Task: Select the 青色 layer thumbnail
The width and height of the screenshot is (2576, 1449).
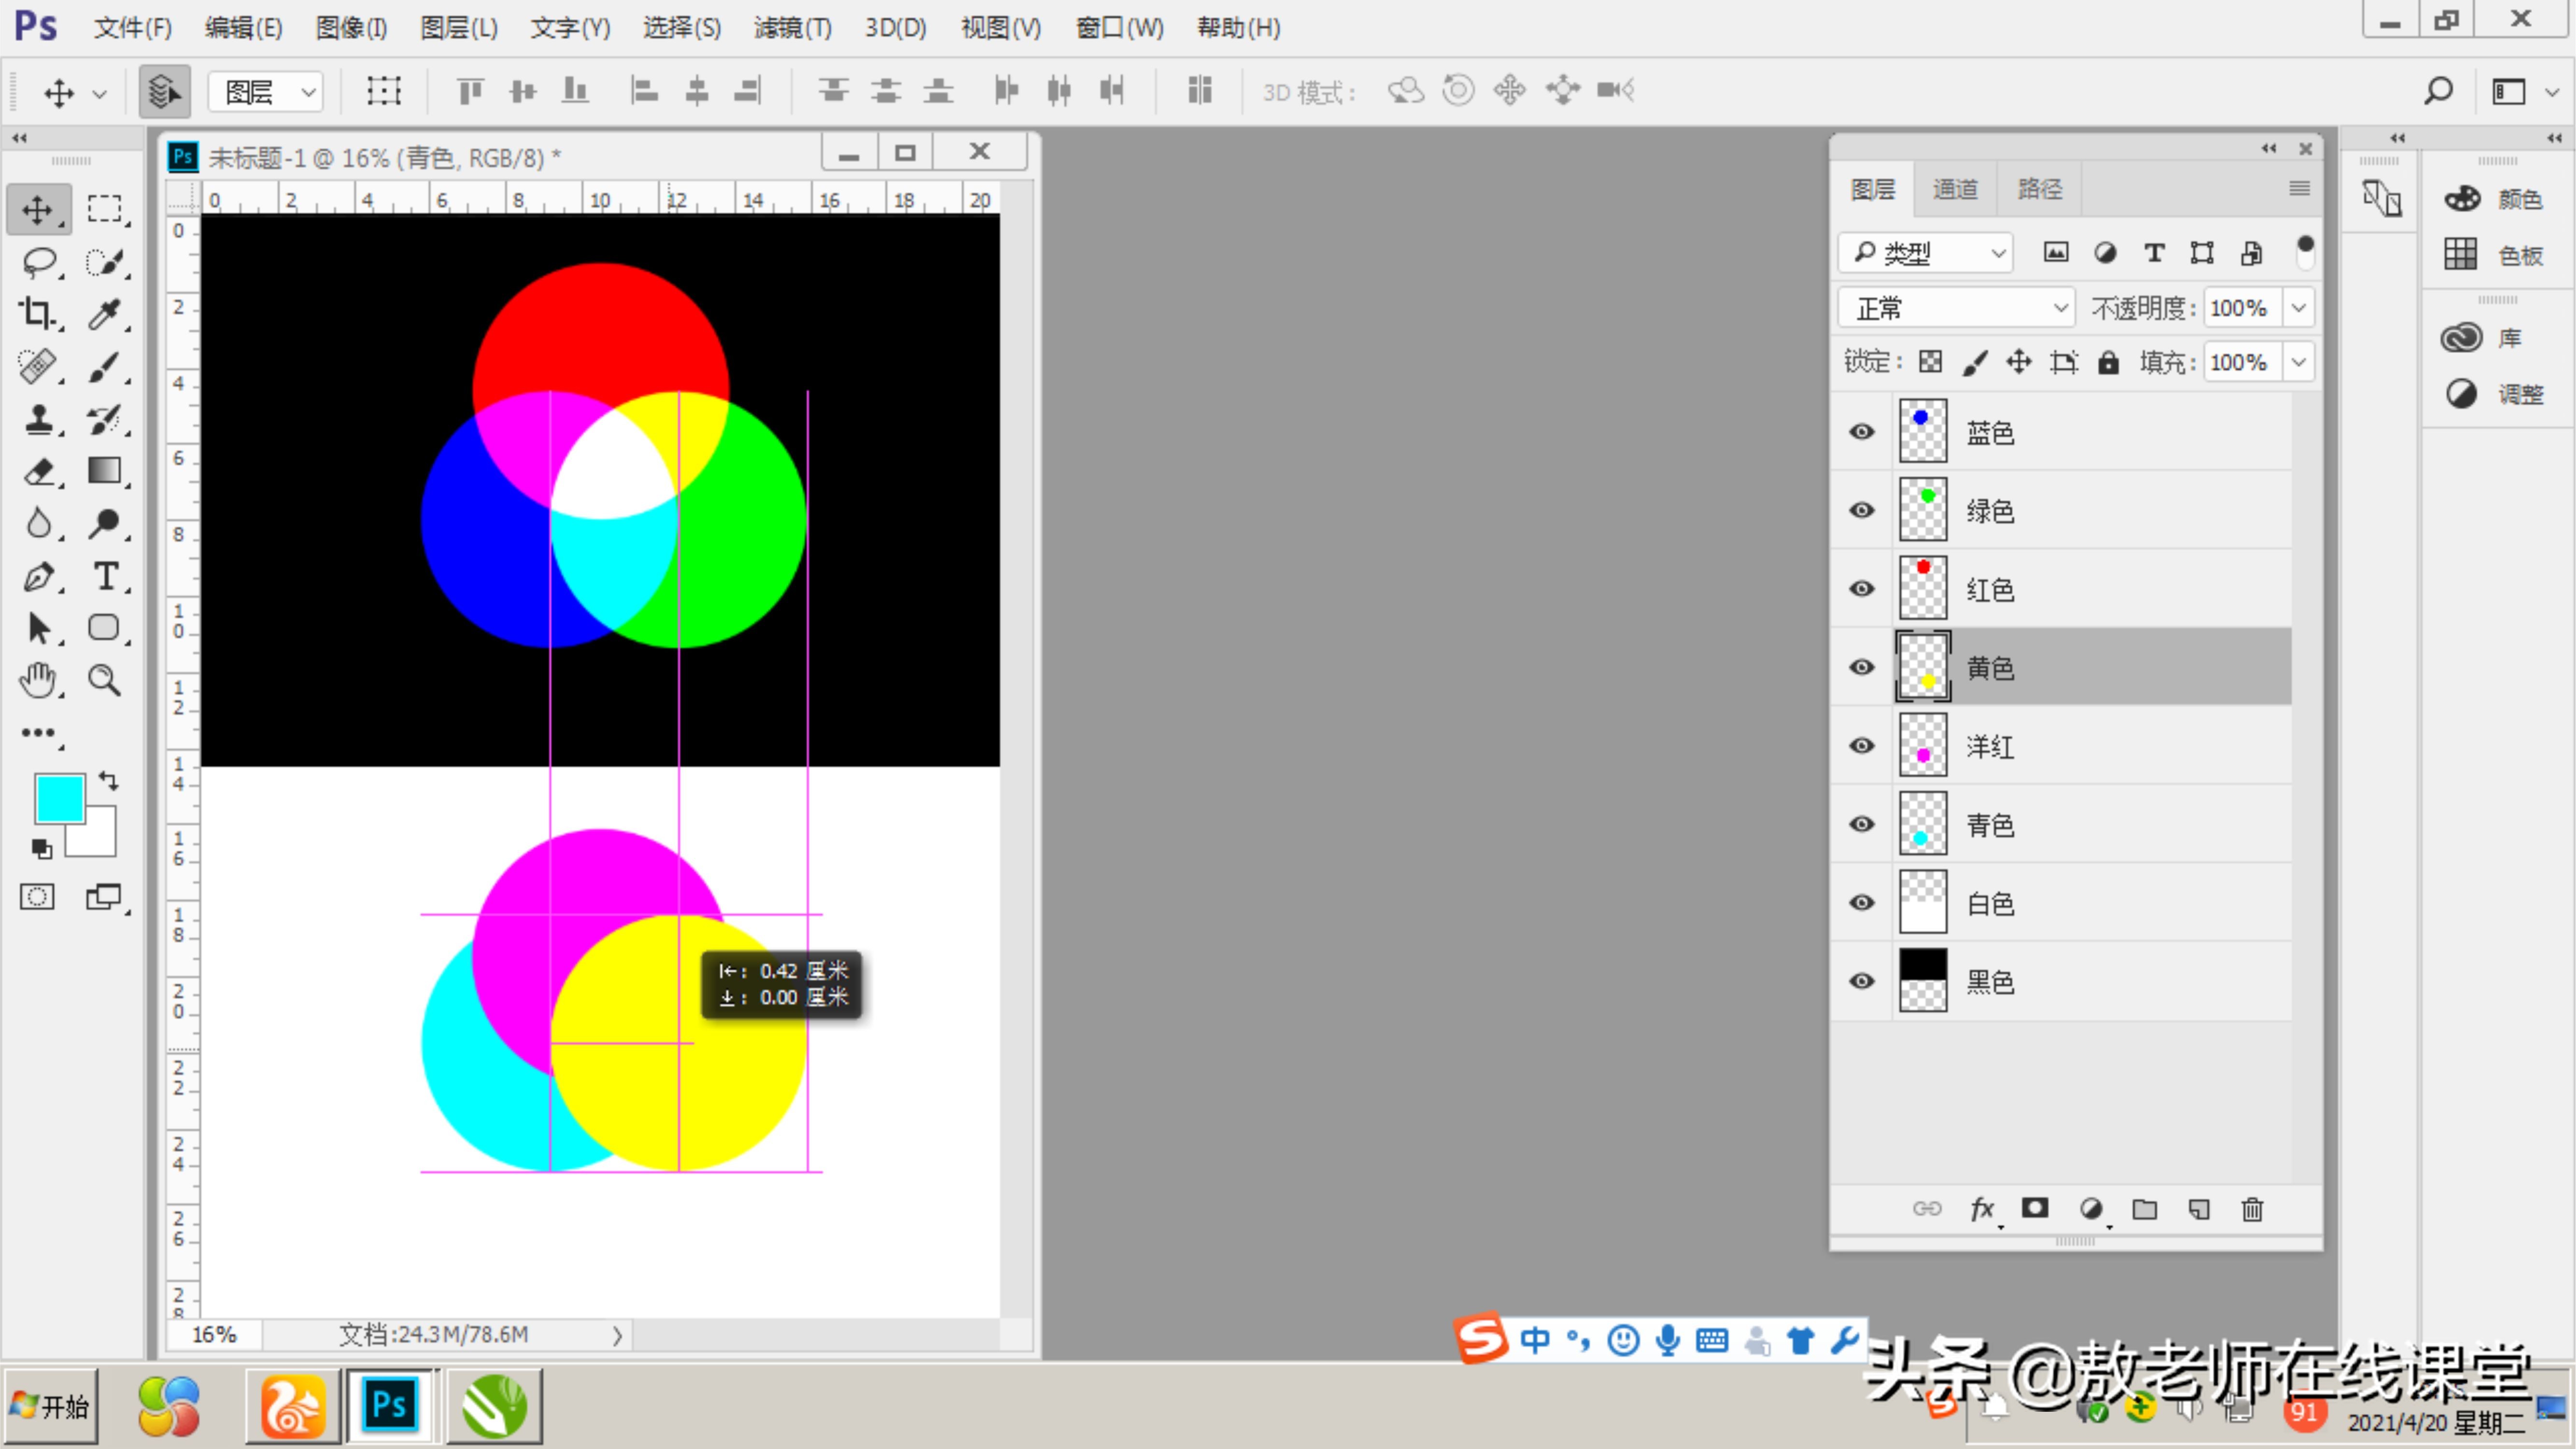Action: [x=1922, y=824]
